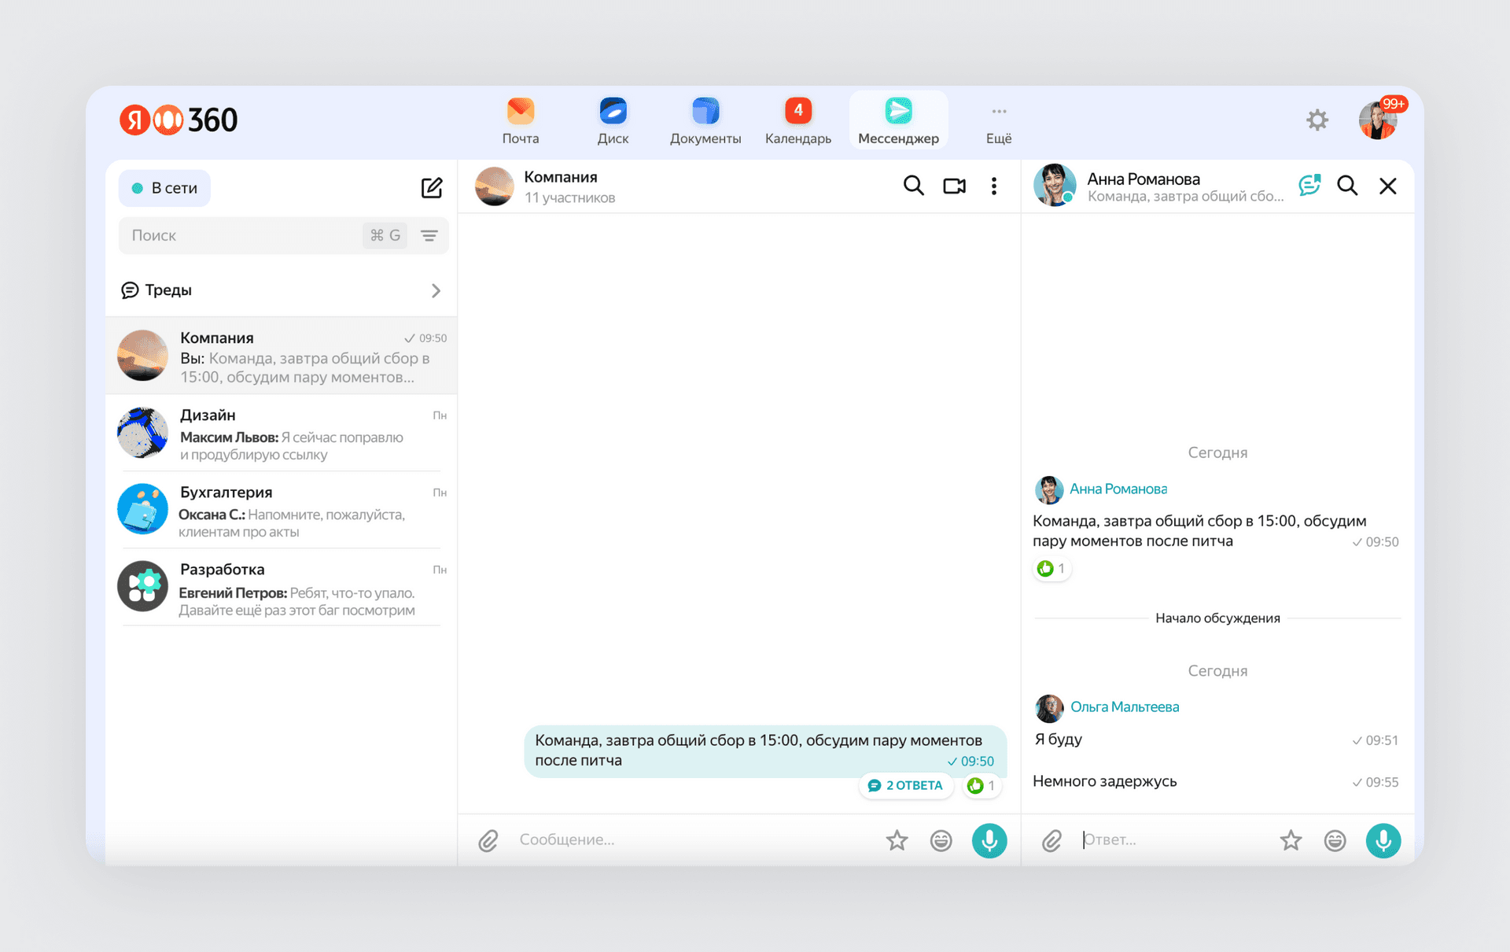The height and width of the screenshot is (952, 1510).
Task: Open the chat list filter icon
Action: [x=429, y=235]
